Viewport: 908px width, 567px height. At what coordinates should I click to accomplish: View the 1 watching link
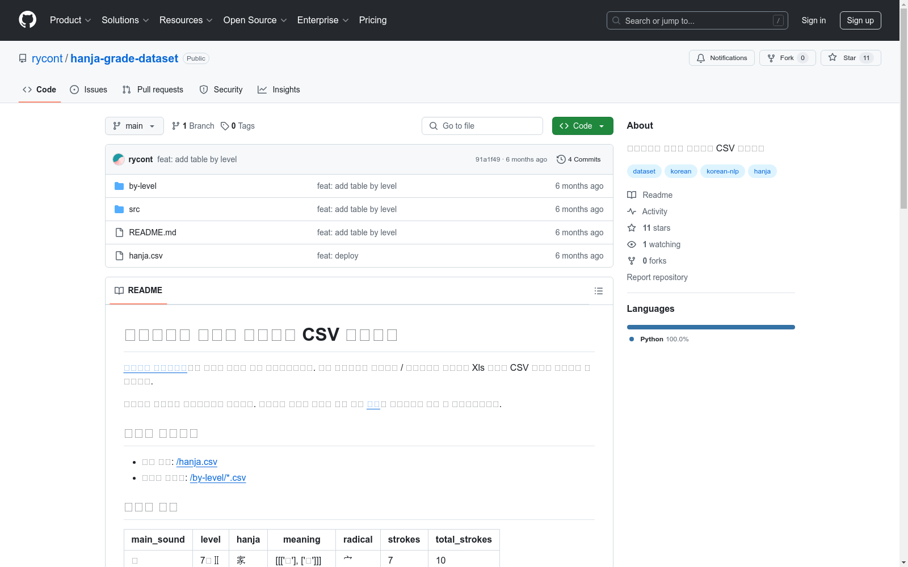click(654, 244)
